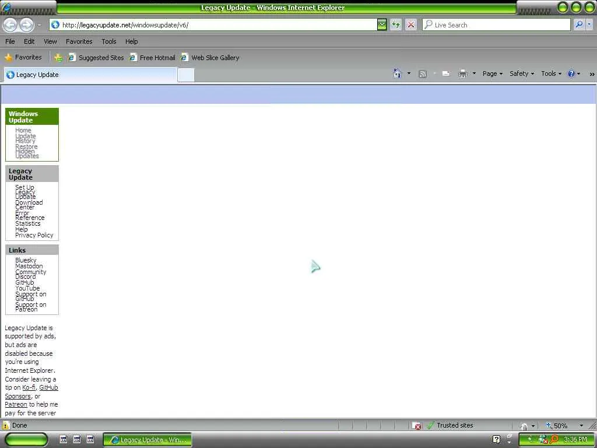Open the Privacy Policy link

coord(34,236)
